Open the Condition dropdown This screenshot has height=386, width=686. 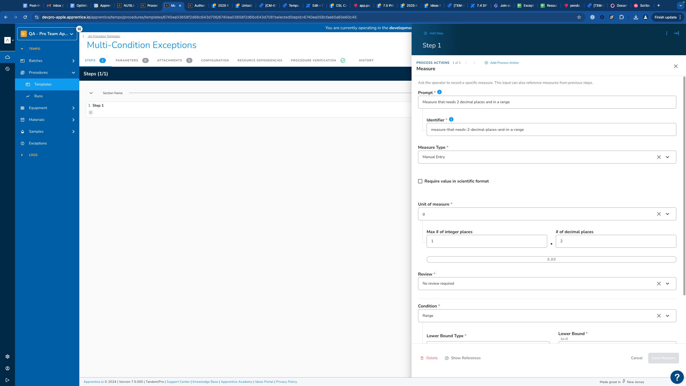668,316
